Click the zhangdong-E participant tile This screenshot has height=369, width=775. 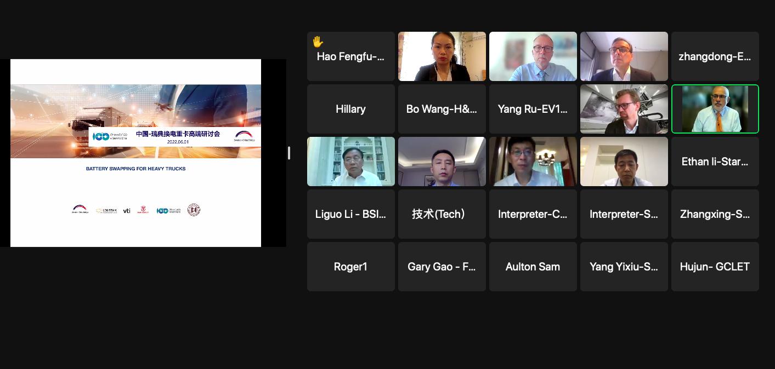(x=715, y=56)
